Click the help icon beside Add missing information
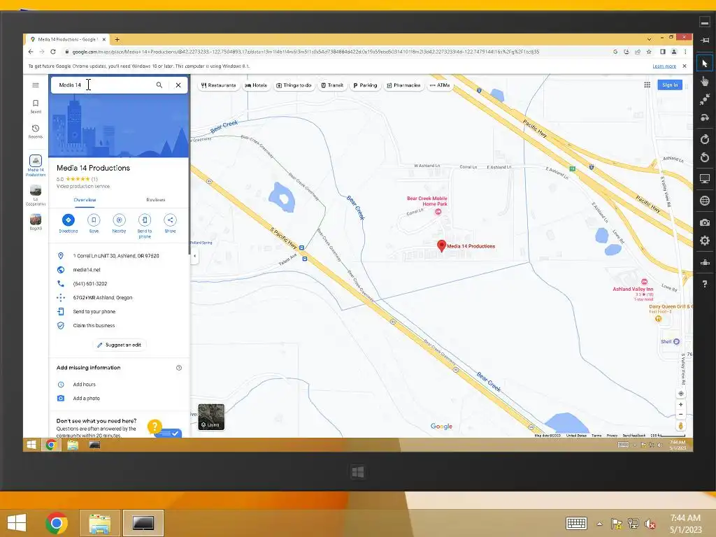The width and height of the screenshot is (716, 537). tap(179, 368)
